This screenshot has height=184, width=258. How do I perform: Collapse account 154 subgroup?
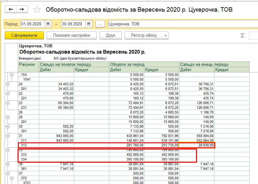coord(12,75)
